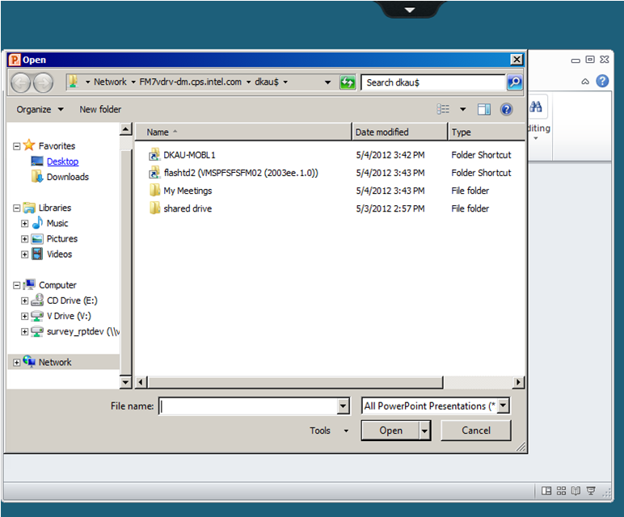Click the New folder button

coord(100,109)
